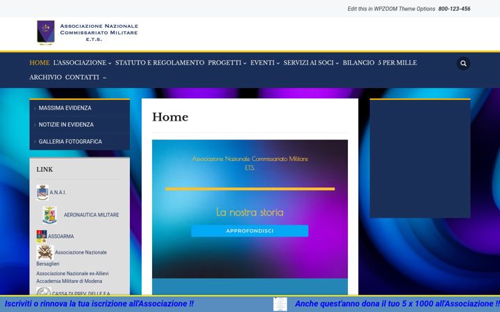The height and width of the screenshot is (312, 500).
Task: Open the search magnifier icon
Action: [463, 63]
